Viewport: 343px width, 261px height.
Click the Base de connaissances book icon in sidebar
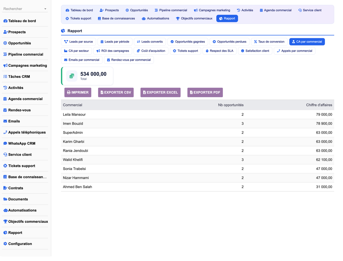click(x=5, y=177)
